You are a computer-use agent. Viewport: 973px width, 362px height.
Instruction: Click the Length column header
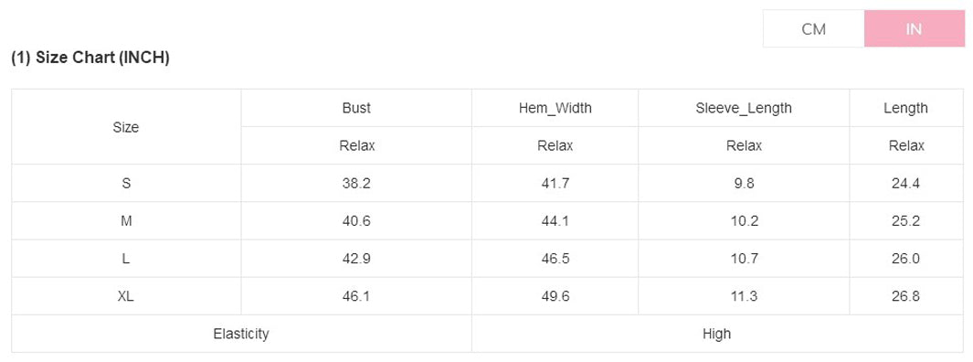906,108
